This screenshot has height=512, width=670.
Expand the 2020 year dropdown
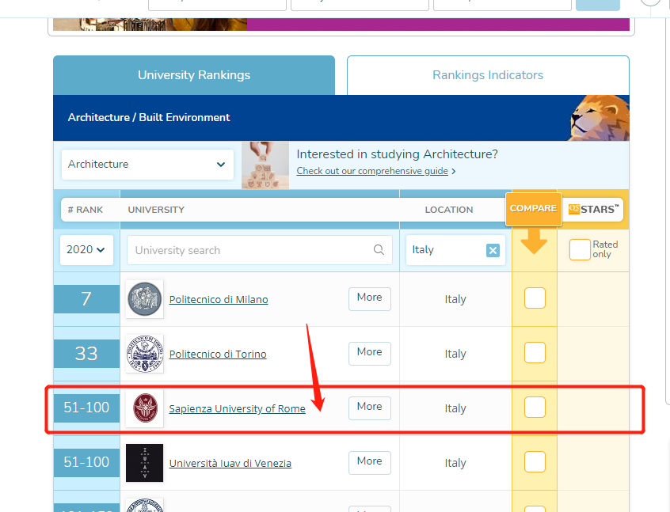pos(86,250)
